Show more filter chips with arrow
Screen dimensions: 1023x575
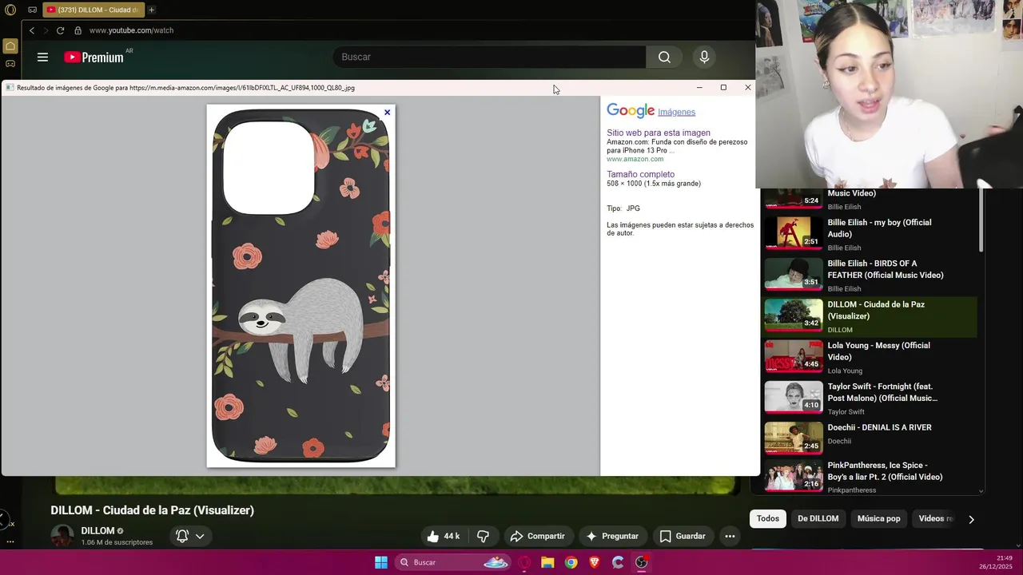tap(971, 519)
